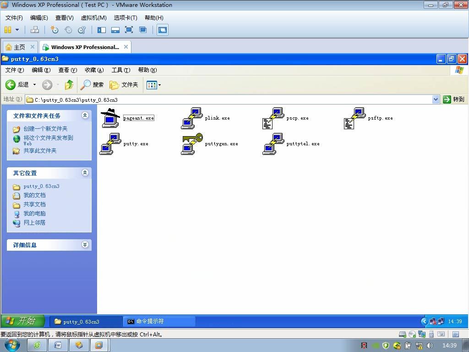The height and width of the screenshot is (352, 469).
Task: Click VMware console view icon
Action: click(163, 30)
